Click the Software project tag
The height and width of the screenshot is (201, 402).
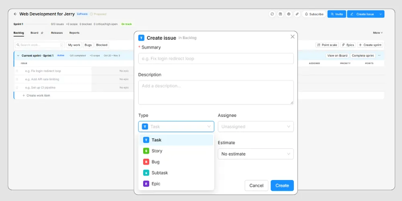point(82,14)
